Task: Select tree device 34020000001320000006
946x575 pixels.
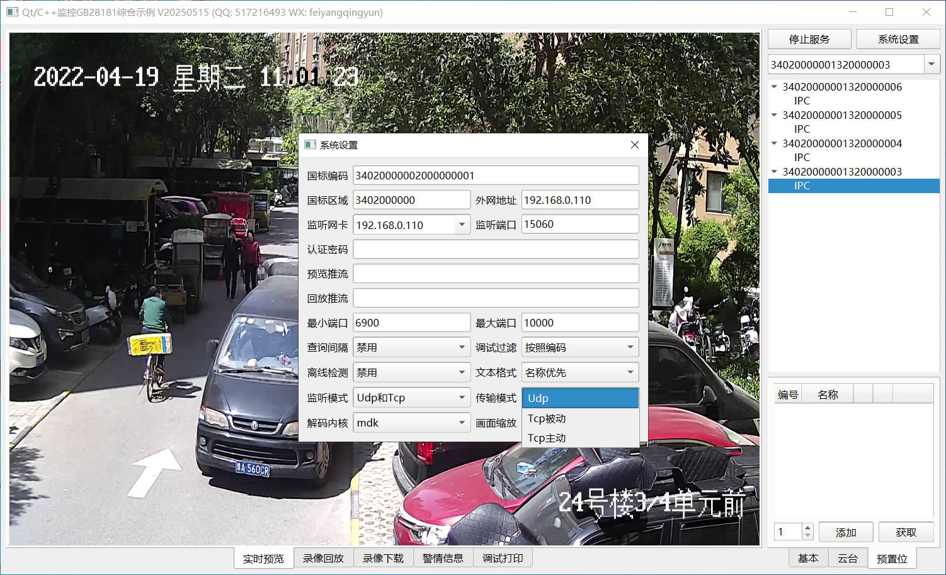Action: pos(842,87)
